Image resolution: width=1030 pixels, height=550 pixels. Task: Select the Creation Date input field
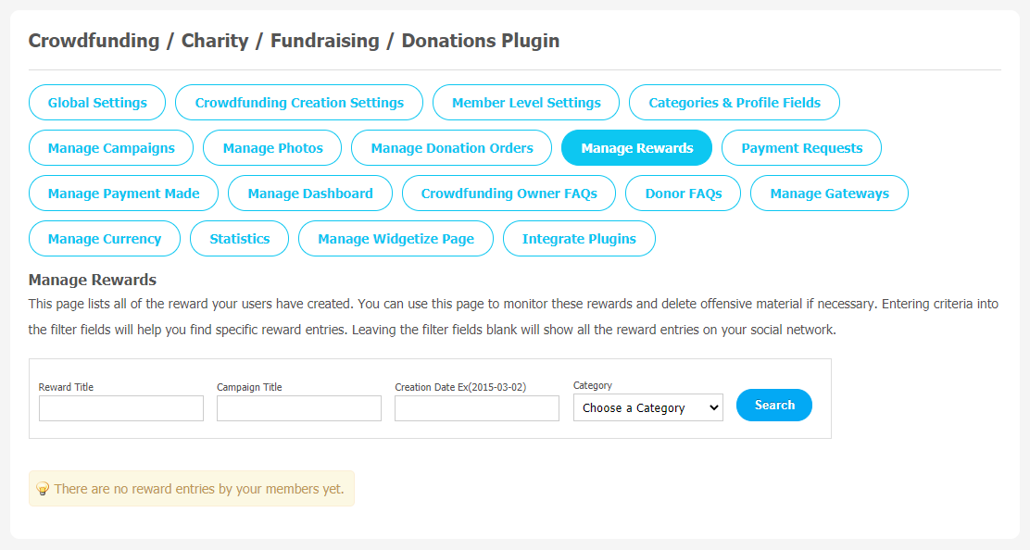477,408
